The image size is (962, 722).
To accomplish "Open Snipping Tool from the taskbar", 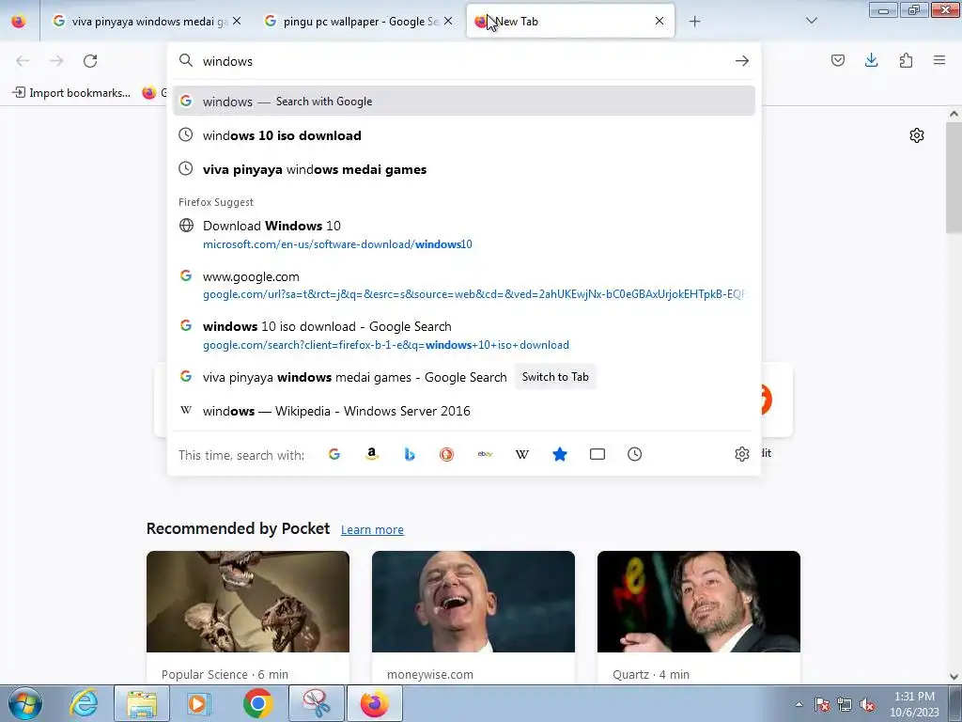I will click(316, 703).
